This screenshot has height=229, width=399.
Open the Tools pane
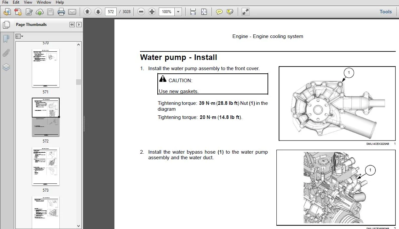tap(386, 12)
